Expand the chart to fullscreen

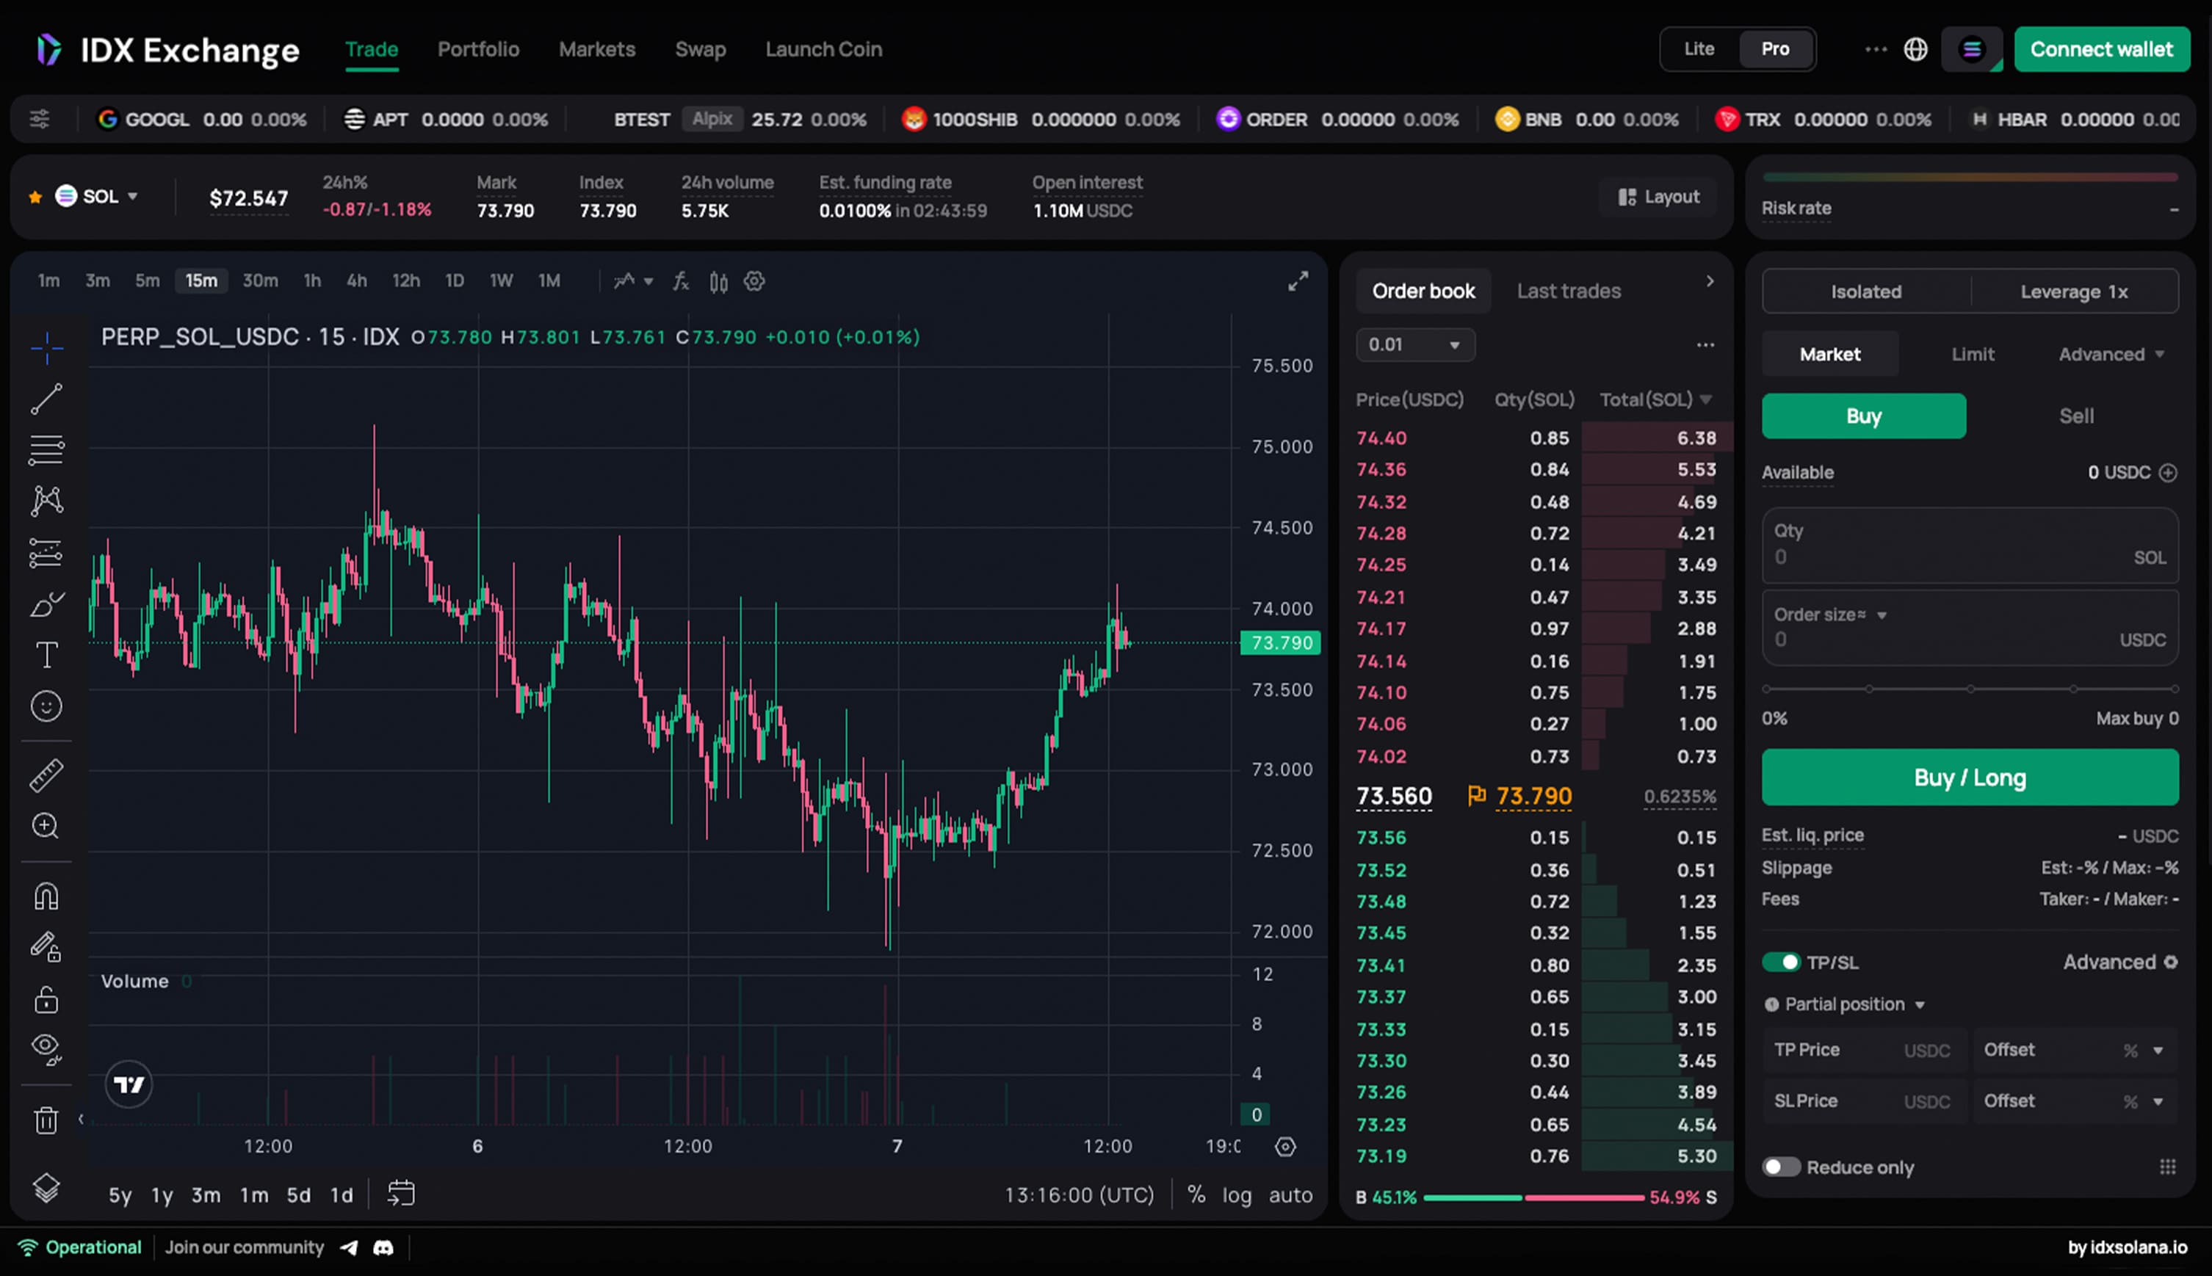point(1298,281)
